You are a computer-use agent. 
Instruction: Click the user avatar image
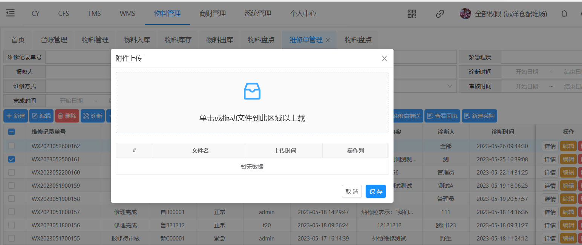click(x=465, y=14)
